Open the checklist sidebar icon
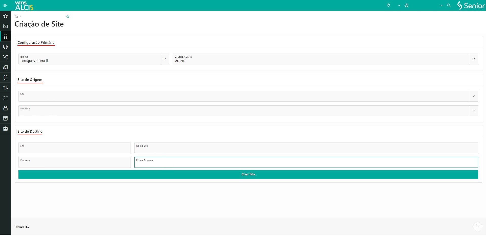 (5, 98)
